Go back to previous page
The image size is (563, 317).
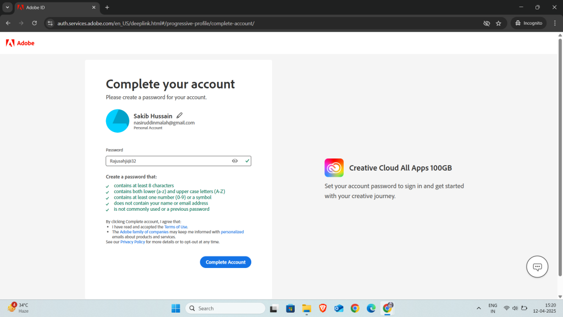point(8,23)
